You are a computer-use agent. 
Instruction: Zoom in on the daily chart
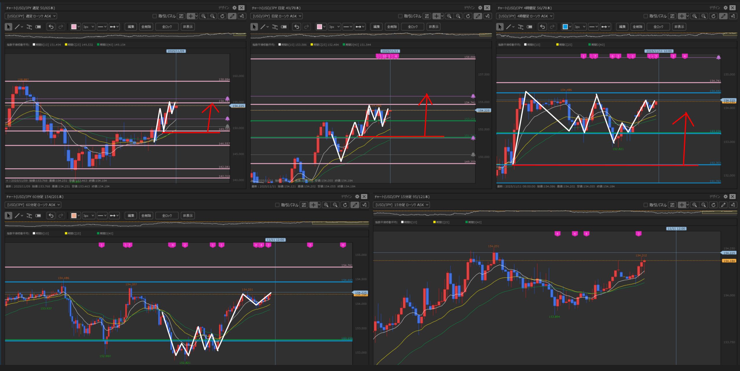449,16
